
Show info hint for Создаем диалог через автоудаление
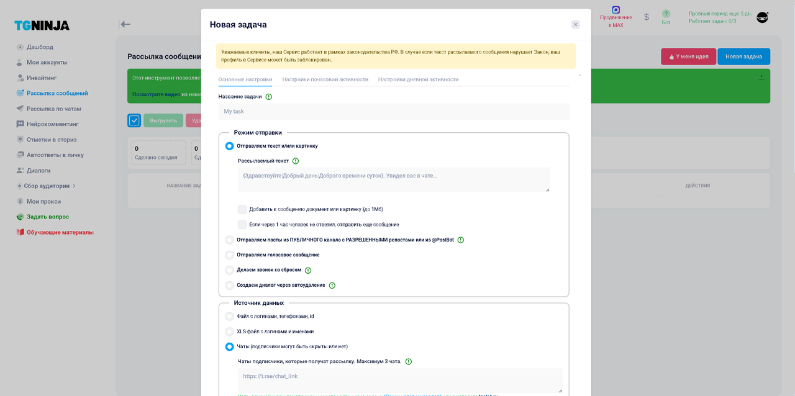[x=332, y=286]
